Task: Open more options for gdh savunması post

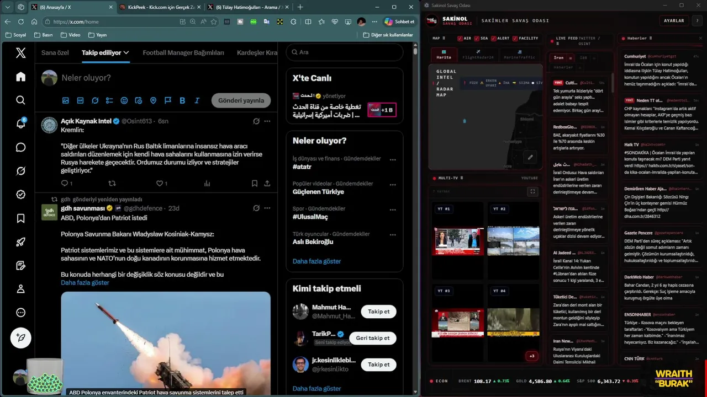Action: pyautogui.click(x=267, y=208)
